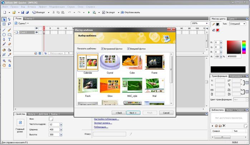
Task: Select the Oval shape tool
Action: pyautogui.click(x=4, y=35)
